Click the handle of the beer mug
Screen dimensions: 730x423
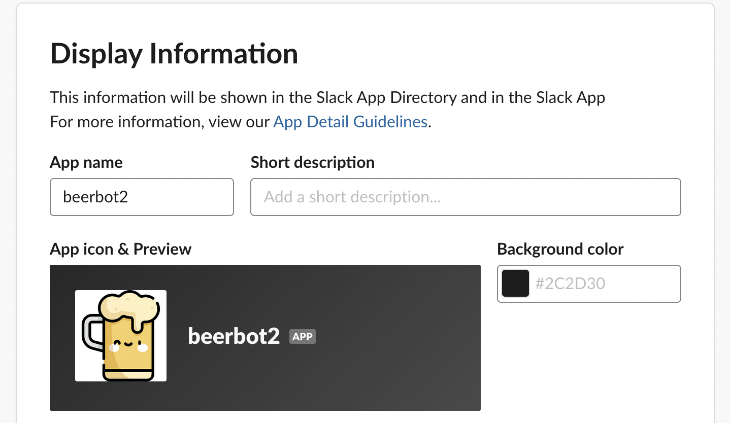click(x=90, y=332)
